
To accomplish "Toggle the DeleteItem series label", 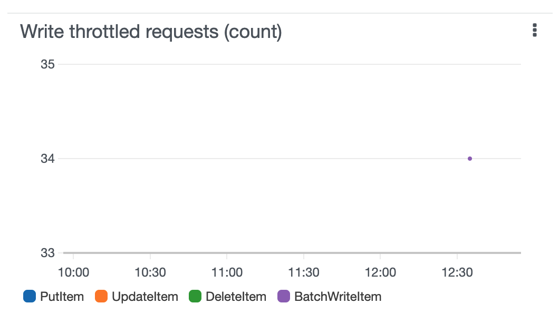I will click(x=236, y=297).
